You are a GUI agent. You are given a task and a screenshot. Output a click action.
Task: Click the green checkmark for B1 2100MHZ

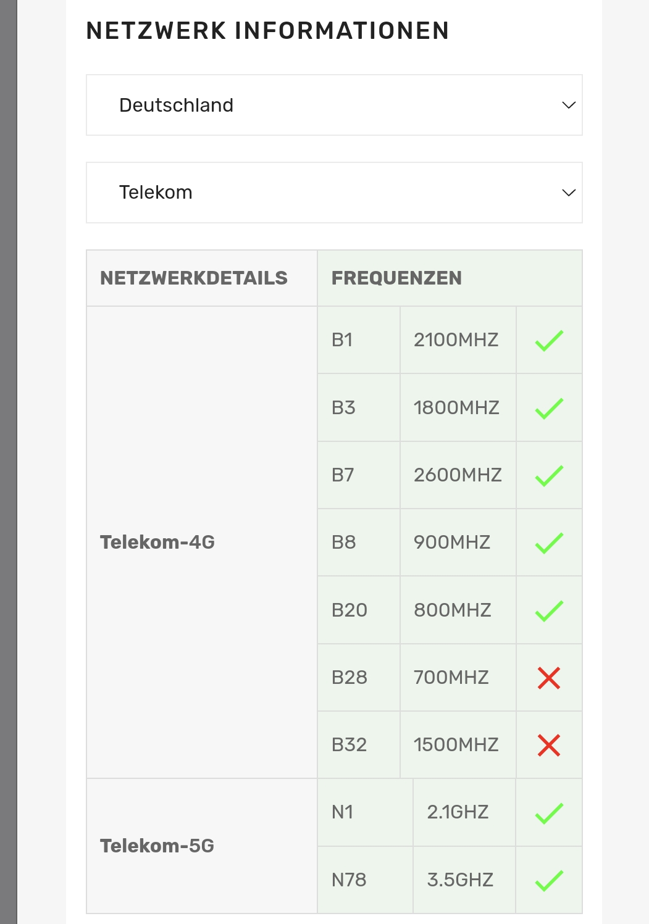(549, 340)
